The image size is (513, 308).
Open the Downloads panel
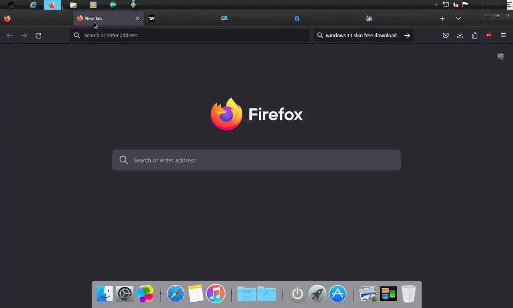pyautogui.click(x=460, y=35)
